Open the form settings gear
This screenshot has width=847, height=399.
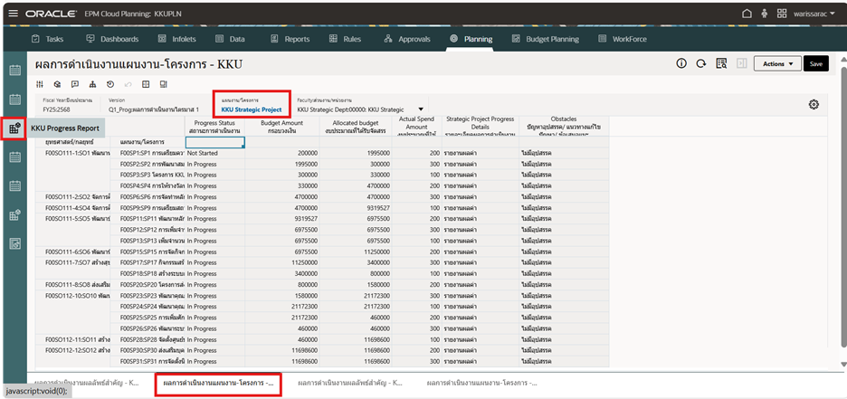814,105
